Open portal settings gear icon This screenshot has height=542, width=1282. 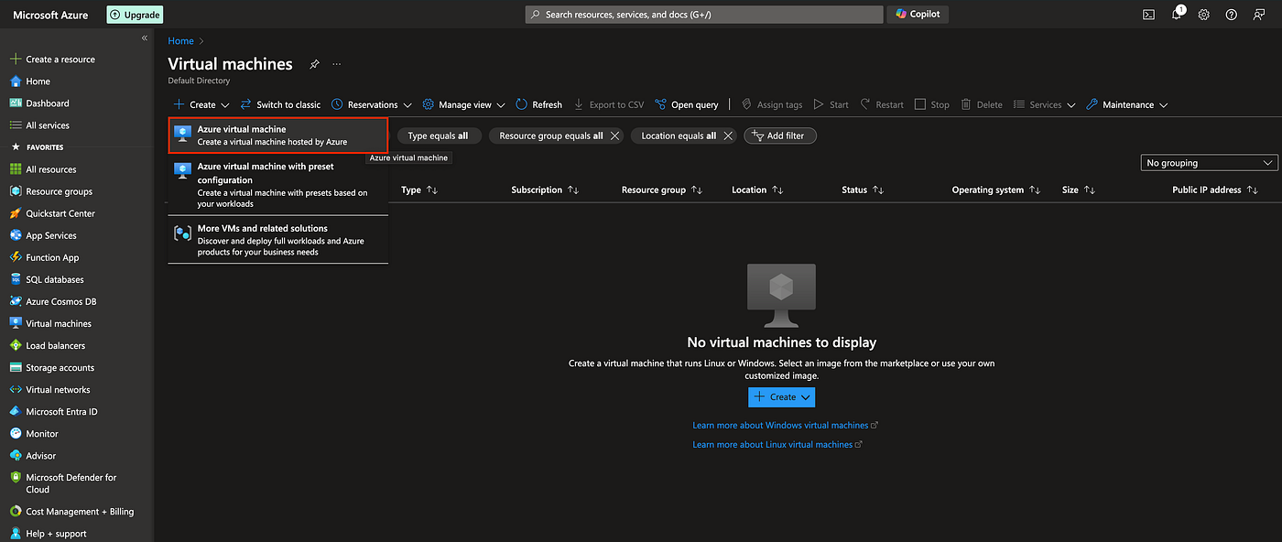[1204, 15]
